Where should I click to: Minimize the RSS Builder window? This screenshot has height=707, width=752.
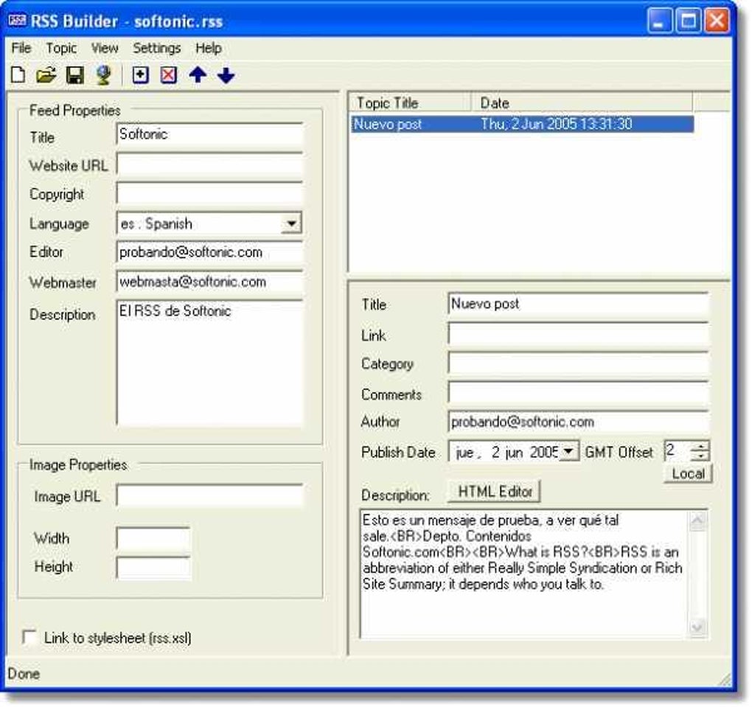point(659,21)
